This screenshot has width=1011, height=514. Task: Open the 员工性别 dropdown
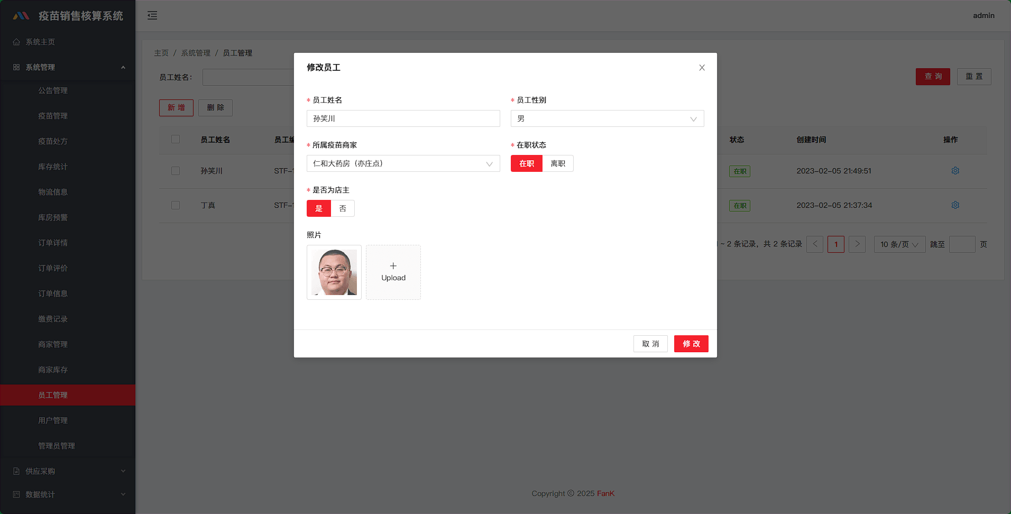coord(607,118)
